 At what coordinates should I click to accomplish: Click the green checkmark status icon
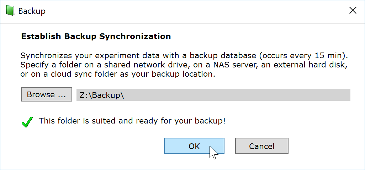coord(27,122)
